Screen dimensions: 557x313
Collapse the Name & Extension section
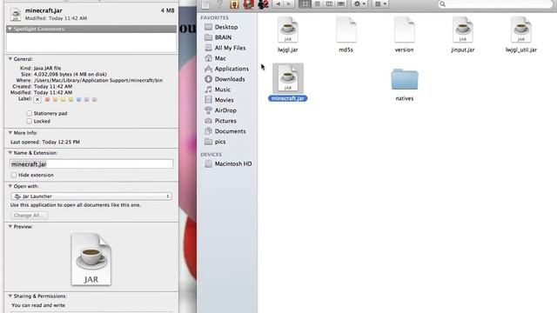click(10, 153)
